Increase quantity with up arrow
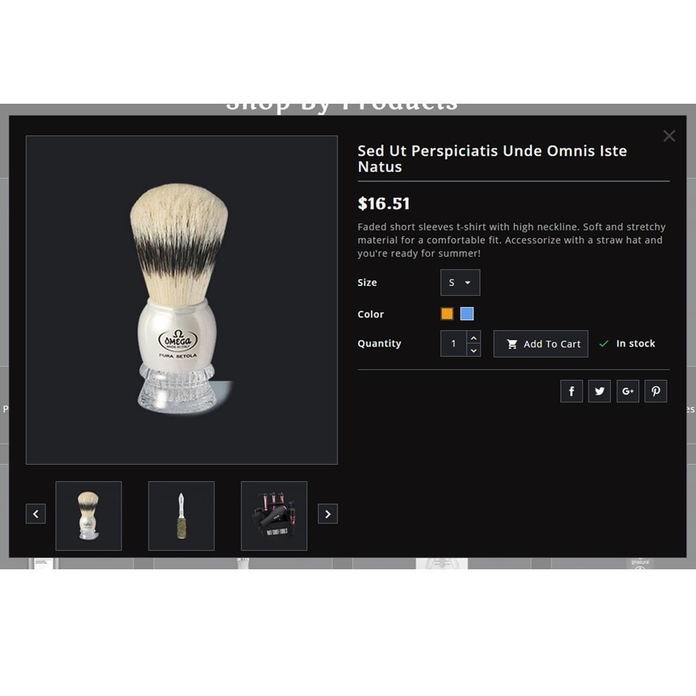696x696 pixels. coord(473,338)
